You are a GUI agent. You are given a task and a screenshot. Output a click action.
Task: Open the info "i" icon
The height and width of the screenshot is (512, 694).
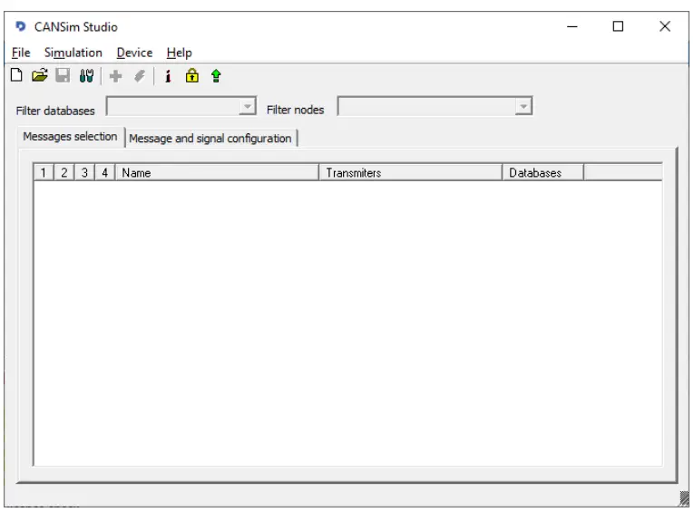coord(168,76)
